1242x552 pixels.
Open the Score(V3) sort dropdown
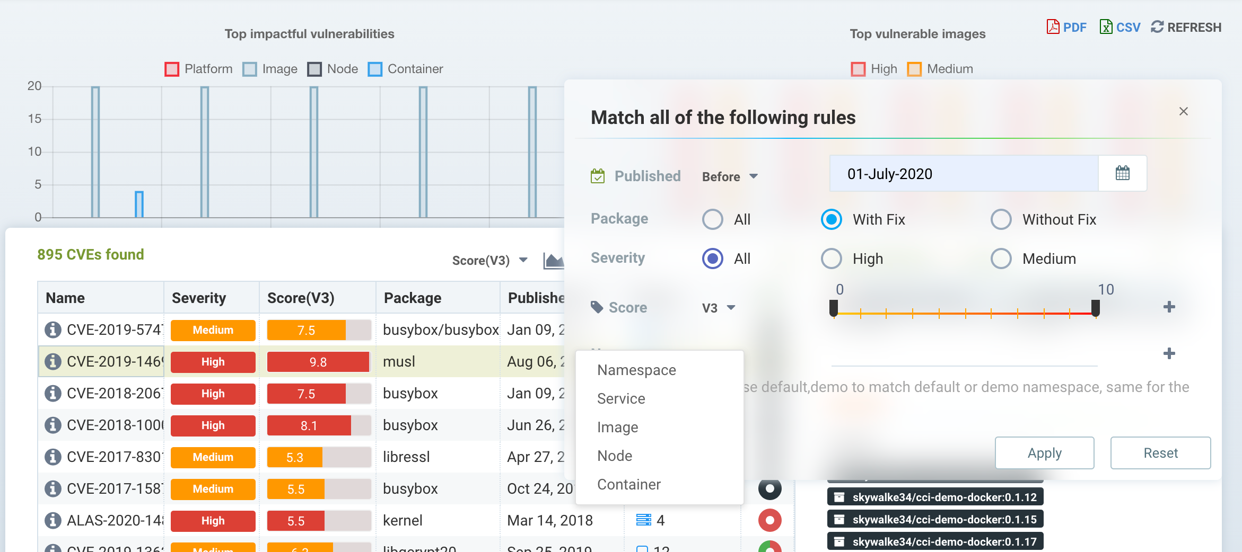[489, 261]
